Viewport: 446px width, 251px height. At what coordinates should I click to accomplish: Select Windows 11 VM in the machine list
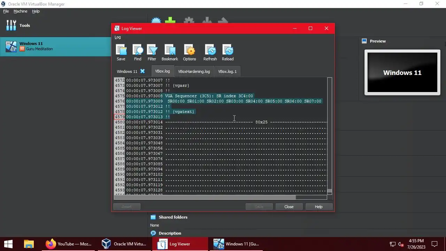pyautogui.click(x=56, y=46)
